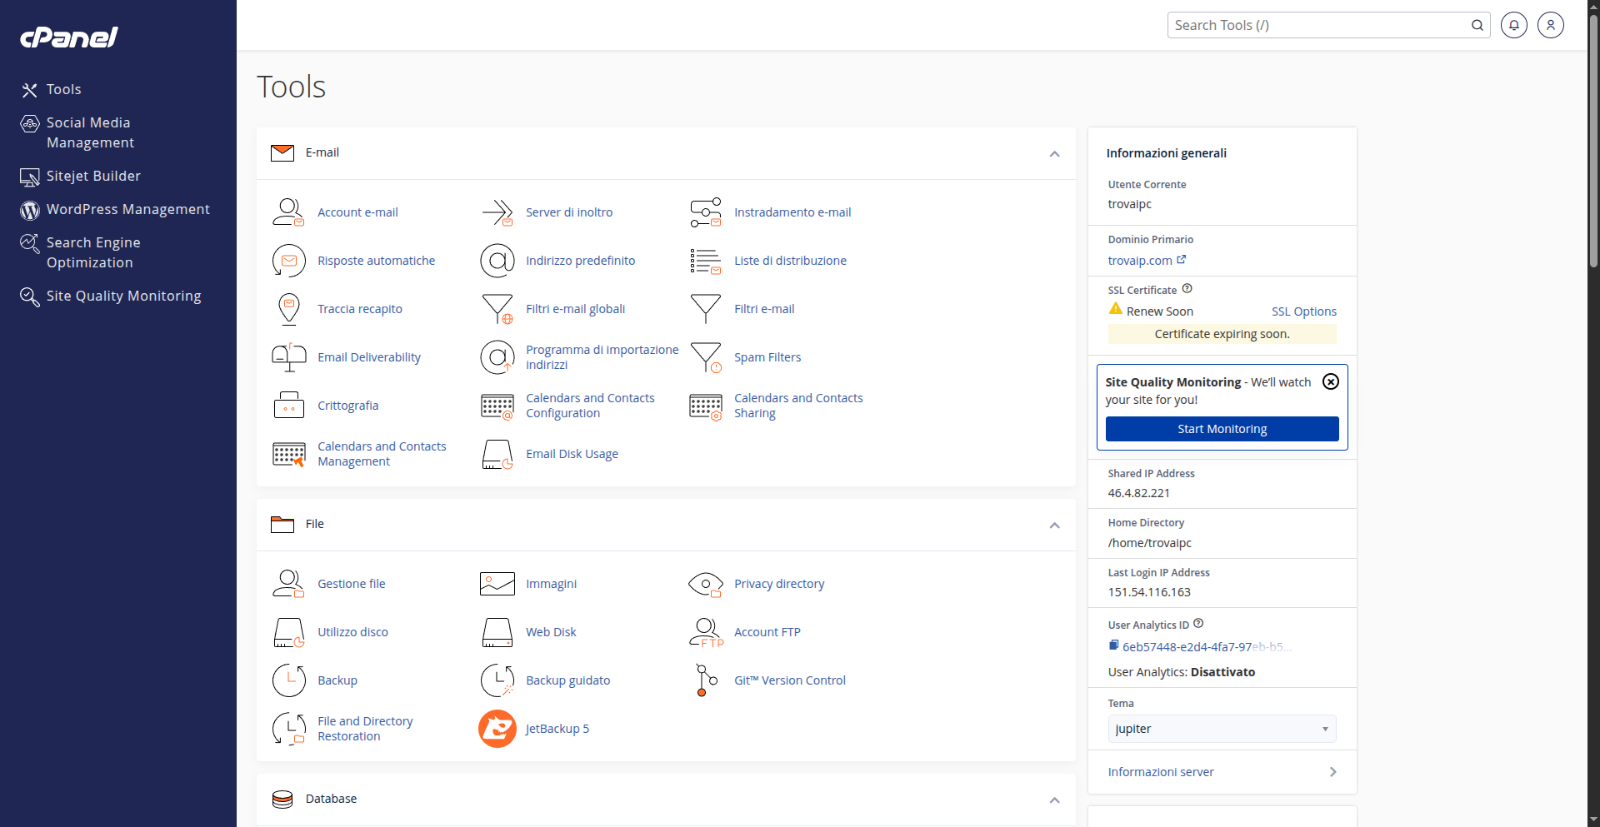
Task: Open the Account e-mail icon
Action: pyautogui.click(x=288, y=212)
